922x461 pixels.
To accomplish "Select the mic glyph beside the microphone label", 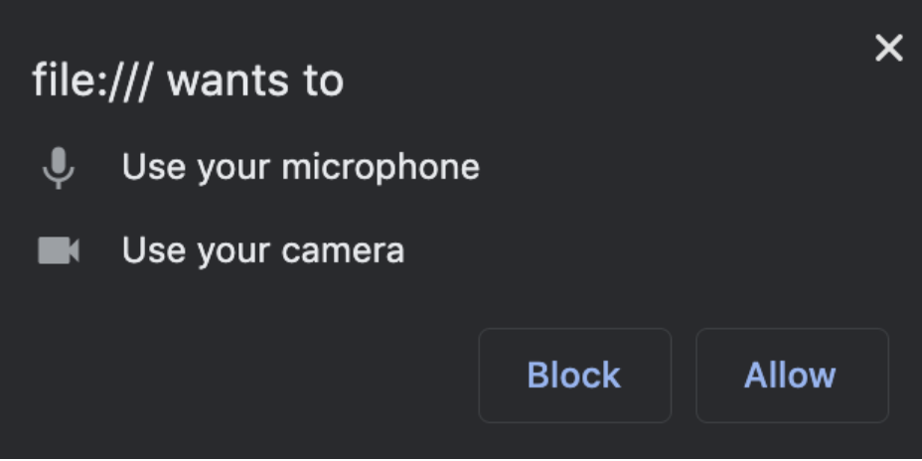I will tap(59, 168).
